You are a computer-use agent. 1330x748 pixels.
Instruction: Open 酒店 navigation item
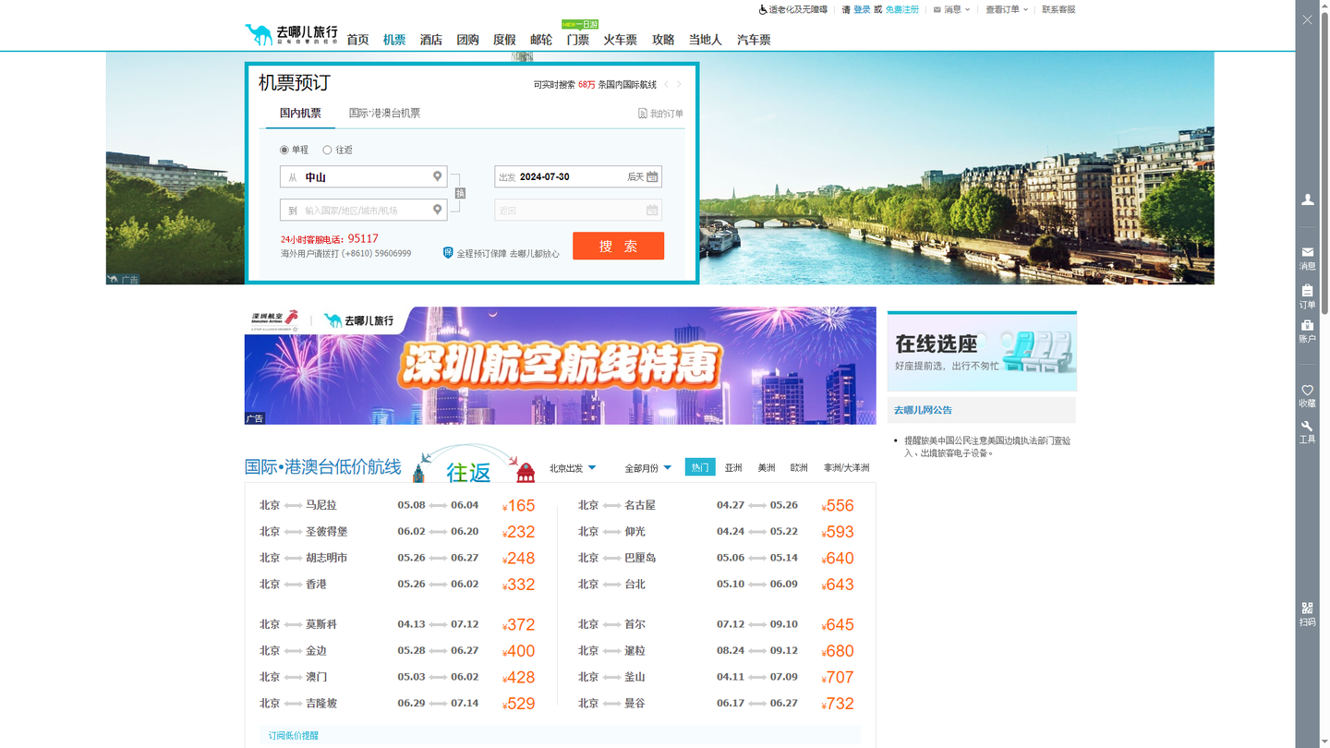pyautogui.click(x=431, y=40)
